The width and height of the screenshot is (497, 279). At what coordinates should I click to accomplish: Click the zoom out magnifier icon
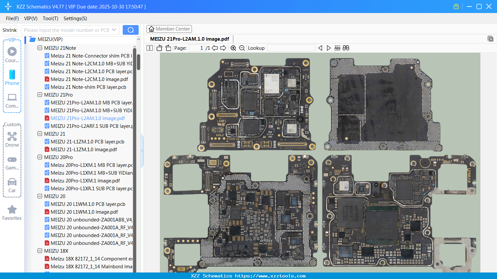coord(242,48)
